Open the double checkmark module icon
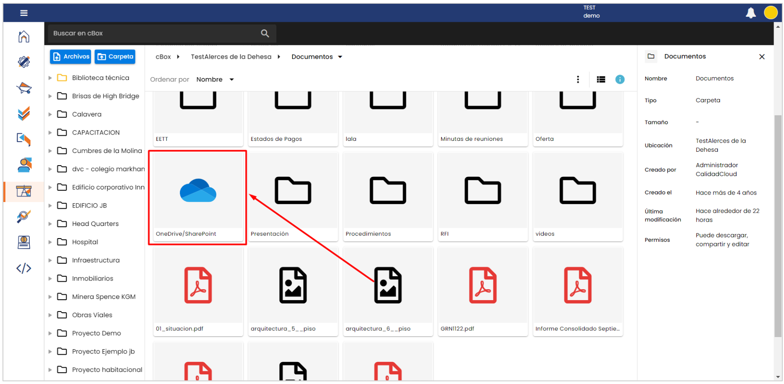The image size is (784, 384). click(x=24, y=114)
